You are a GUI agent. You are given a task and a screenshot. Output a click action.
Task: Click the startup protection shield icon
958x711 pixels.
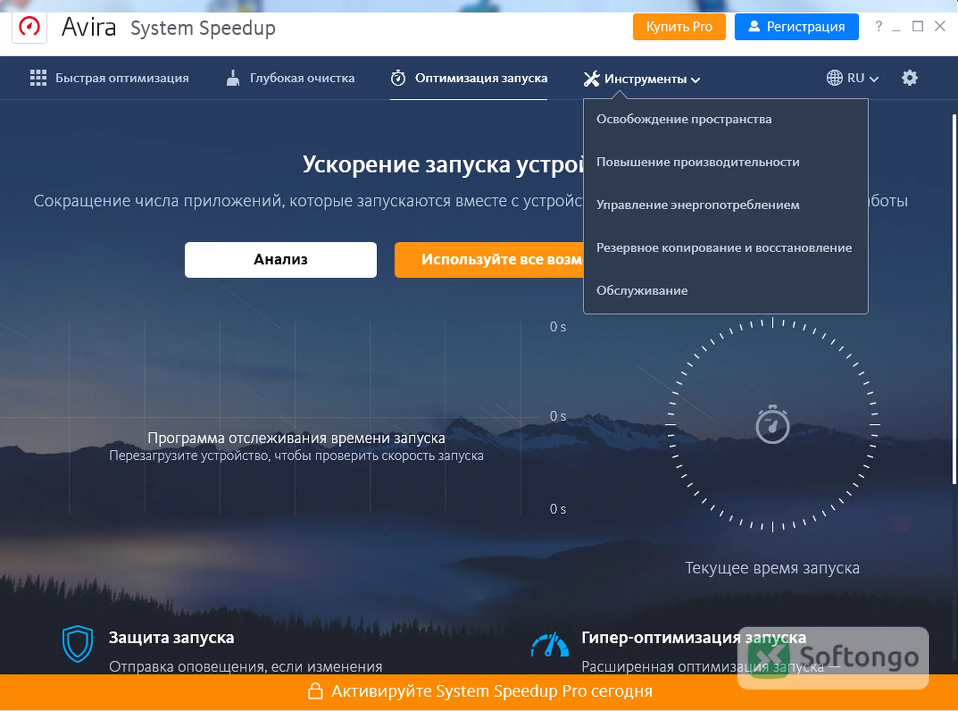point(77,644)
